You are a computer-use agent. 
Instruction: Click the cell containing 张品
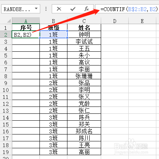pyautogui.click(x=84, y=83)
